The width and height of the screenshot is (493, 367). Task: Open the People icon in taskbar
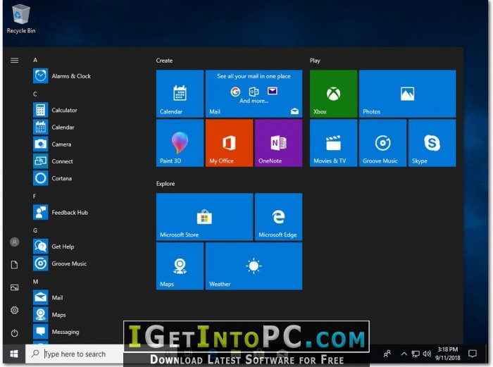point(387,354)
